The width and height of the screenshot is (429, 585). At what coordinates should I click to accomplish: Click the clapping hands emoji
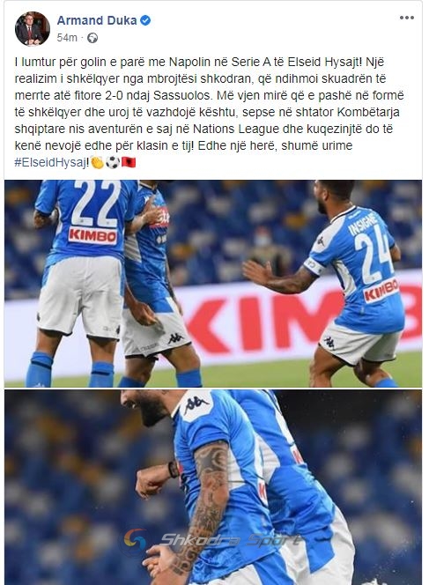(98, 163)
